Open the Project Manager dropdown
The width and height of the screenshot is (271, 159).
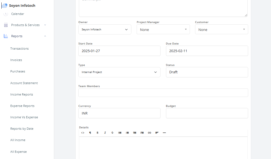coord(163,30)
